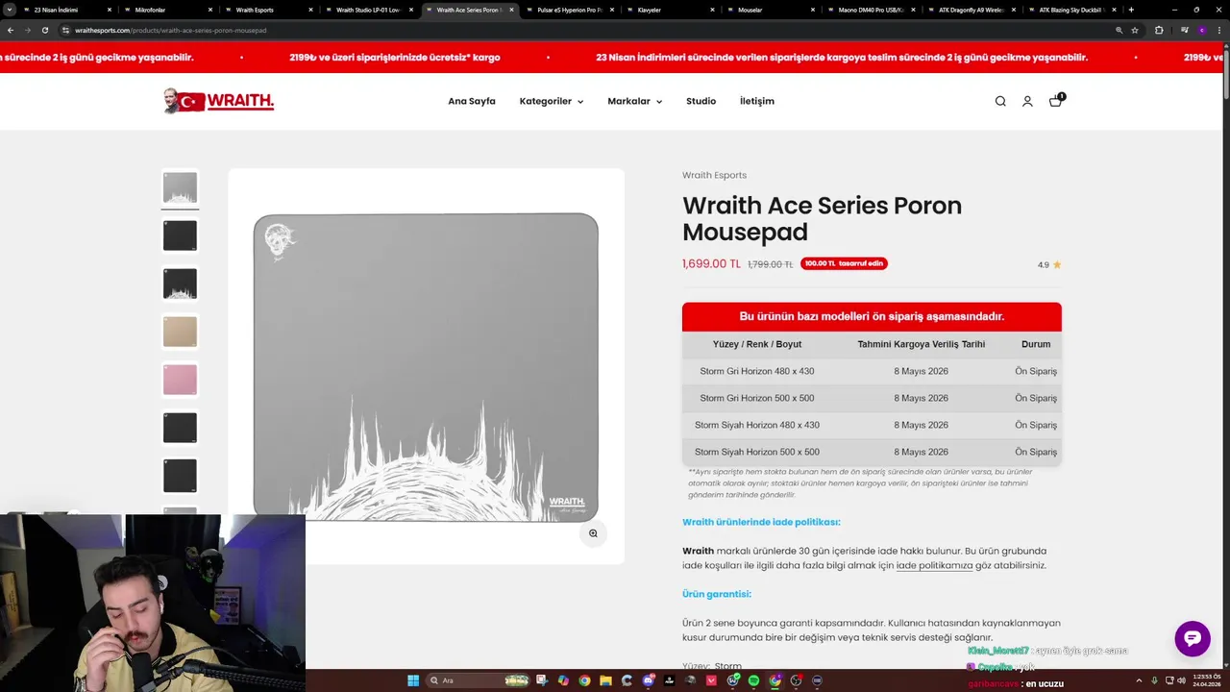The image size is (1230, 692).
Task: Expand the Kategoriler dropdown menu
Action: 551,101
